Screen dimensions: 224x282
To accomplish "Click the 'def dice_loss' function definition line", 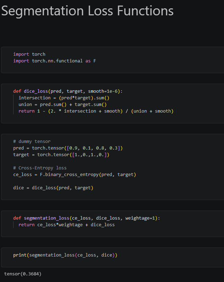I will (68, 91).
